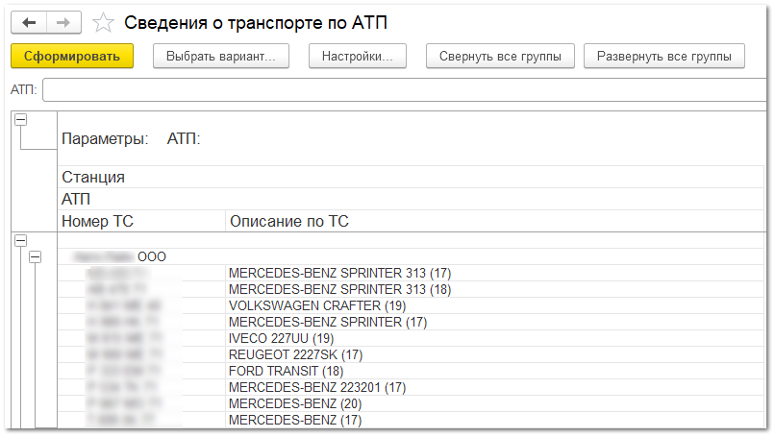Select the IVECO 227UU (19) cell
Screen dimensions: 775x437
pyautogui.click(x=281, y=338)
